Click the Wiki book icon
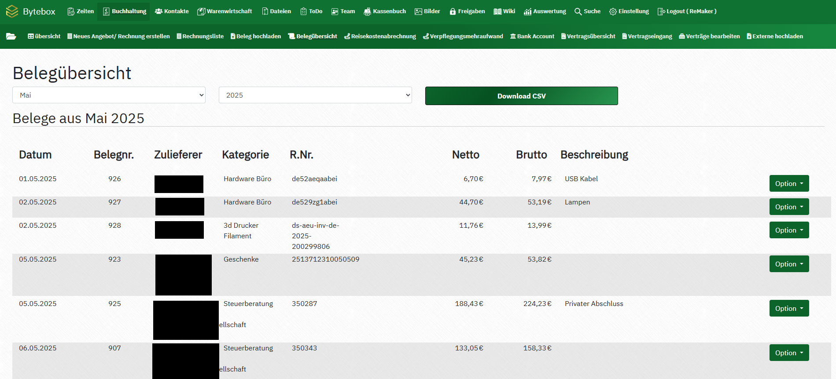Screen dimensions: 836x379 pyautogui.click(x=497, y=11)
